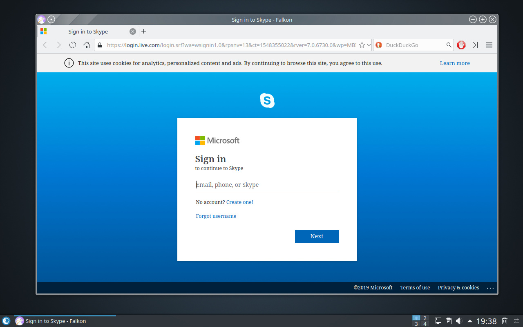This screenshot has height=327, width=523.
Task: Open the network tray icon
Action: coord(438,321)
